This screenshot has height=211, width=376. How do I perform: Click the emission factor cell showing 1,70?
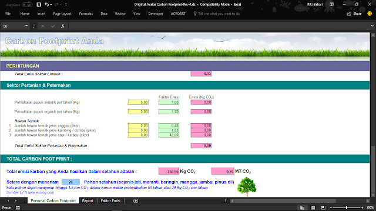169,112
